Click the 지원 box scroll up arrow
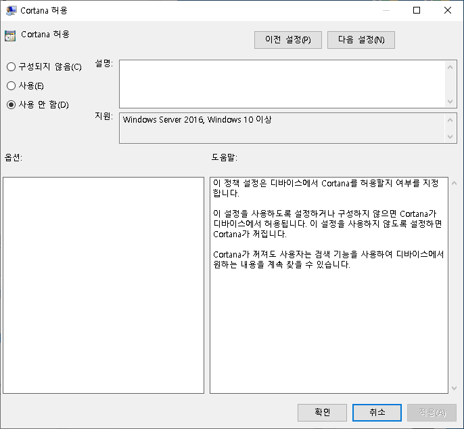 [x=450, y=120]
